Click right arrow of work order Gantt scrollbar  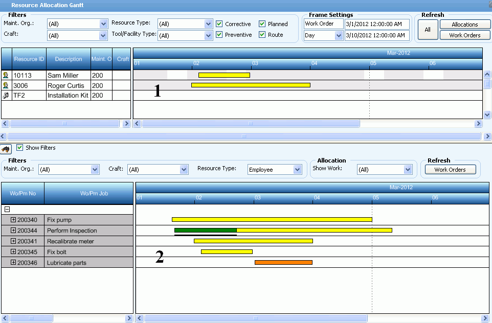click(x=486, y=318)
